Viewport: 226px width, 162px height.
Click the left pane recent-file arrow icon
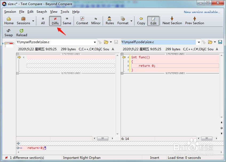point(100,42)
